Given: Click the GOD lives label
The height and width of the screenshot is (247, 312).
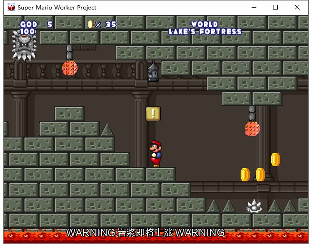Looking at the screenshot, I should click(29, 24).
